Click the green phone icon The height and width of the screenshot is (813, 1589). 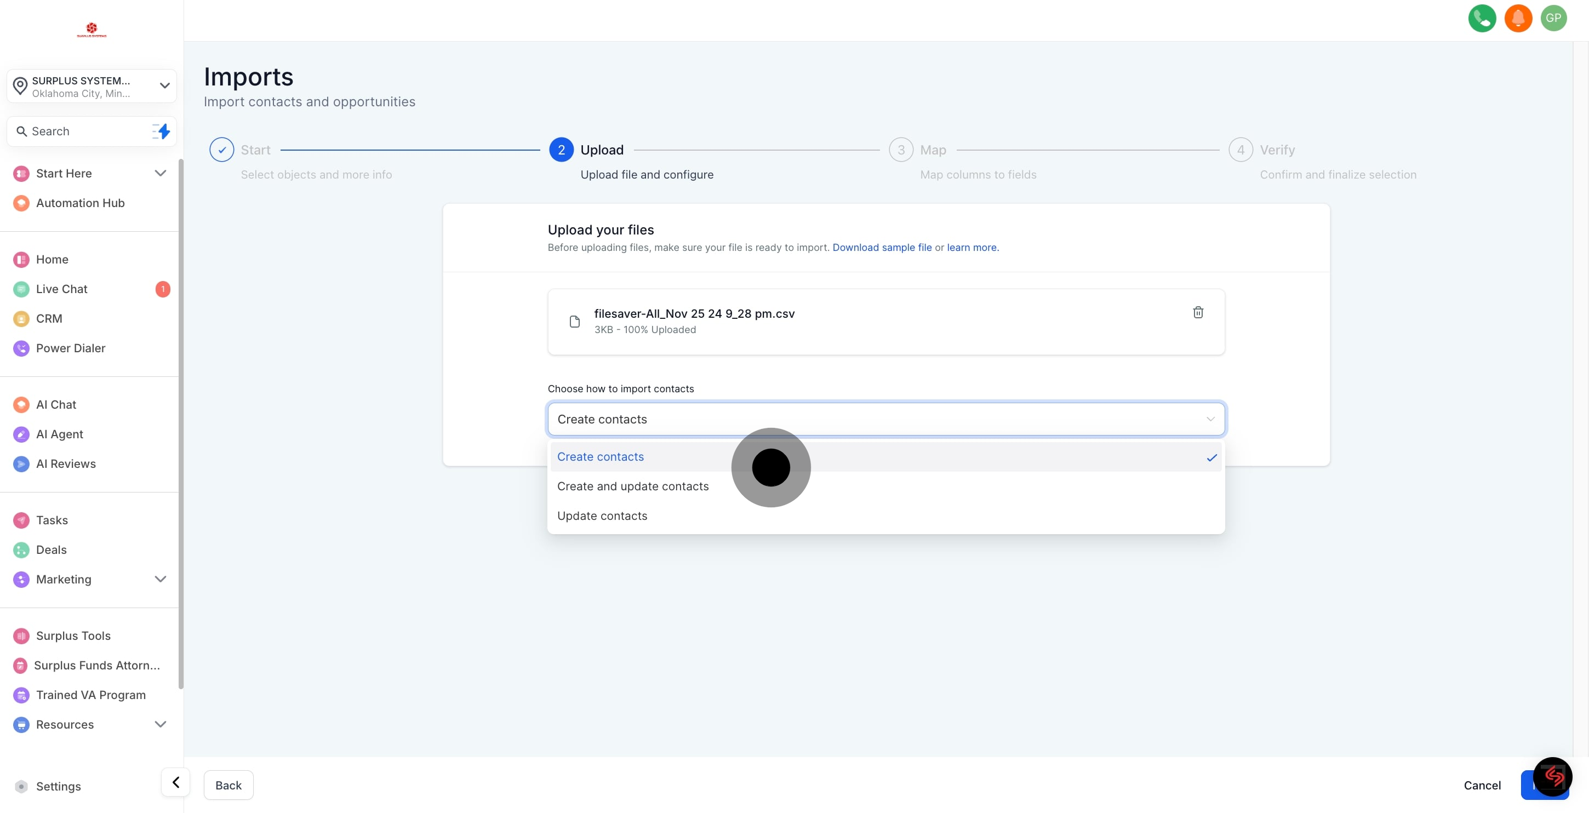tap(1482, 18)
